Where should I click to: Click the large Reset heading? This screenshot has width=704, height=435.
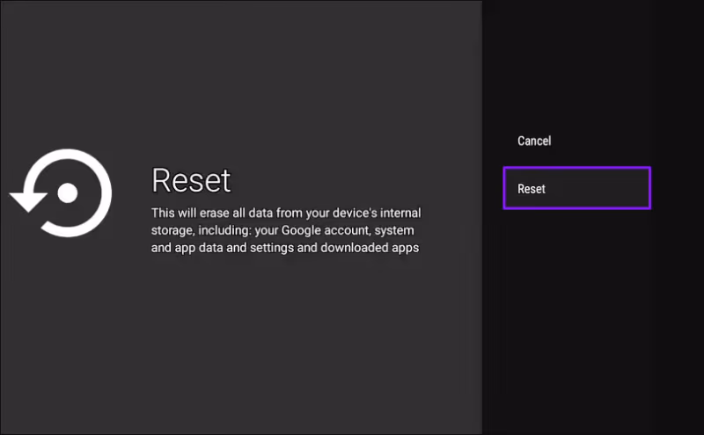point(191,180)
